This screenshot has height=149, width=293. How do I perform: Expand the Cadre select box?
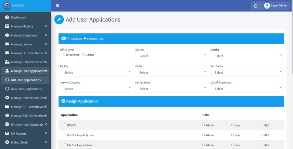(x=171, y=72)
